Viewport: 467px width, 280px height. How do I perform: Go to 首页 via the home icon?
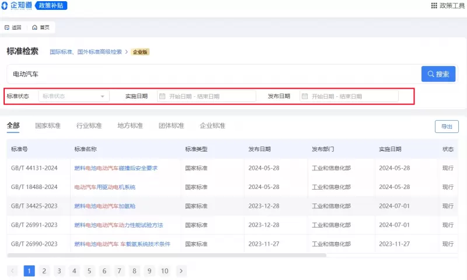click(35, 27)
